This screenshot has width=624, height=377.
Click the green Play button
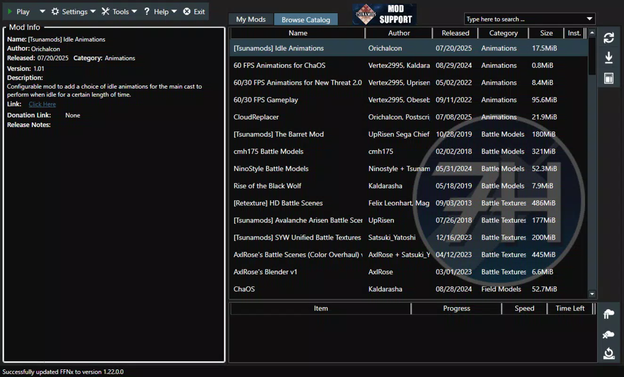click(x=19, y=12)
